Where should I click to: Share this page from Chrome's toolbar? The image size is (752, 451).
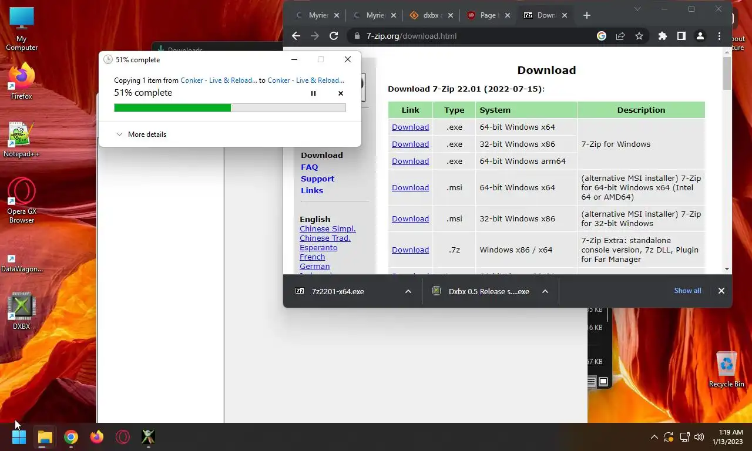(x=620, y=36)
